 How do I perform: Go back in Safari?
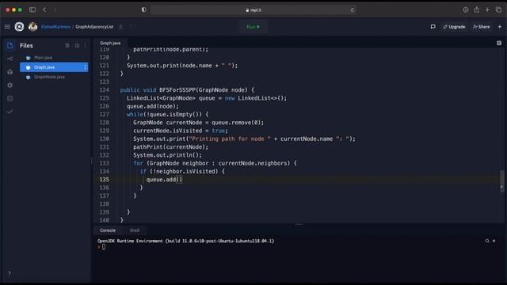[x=44, y=9]
